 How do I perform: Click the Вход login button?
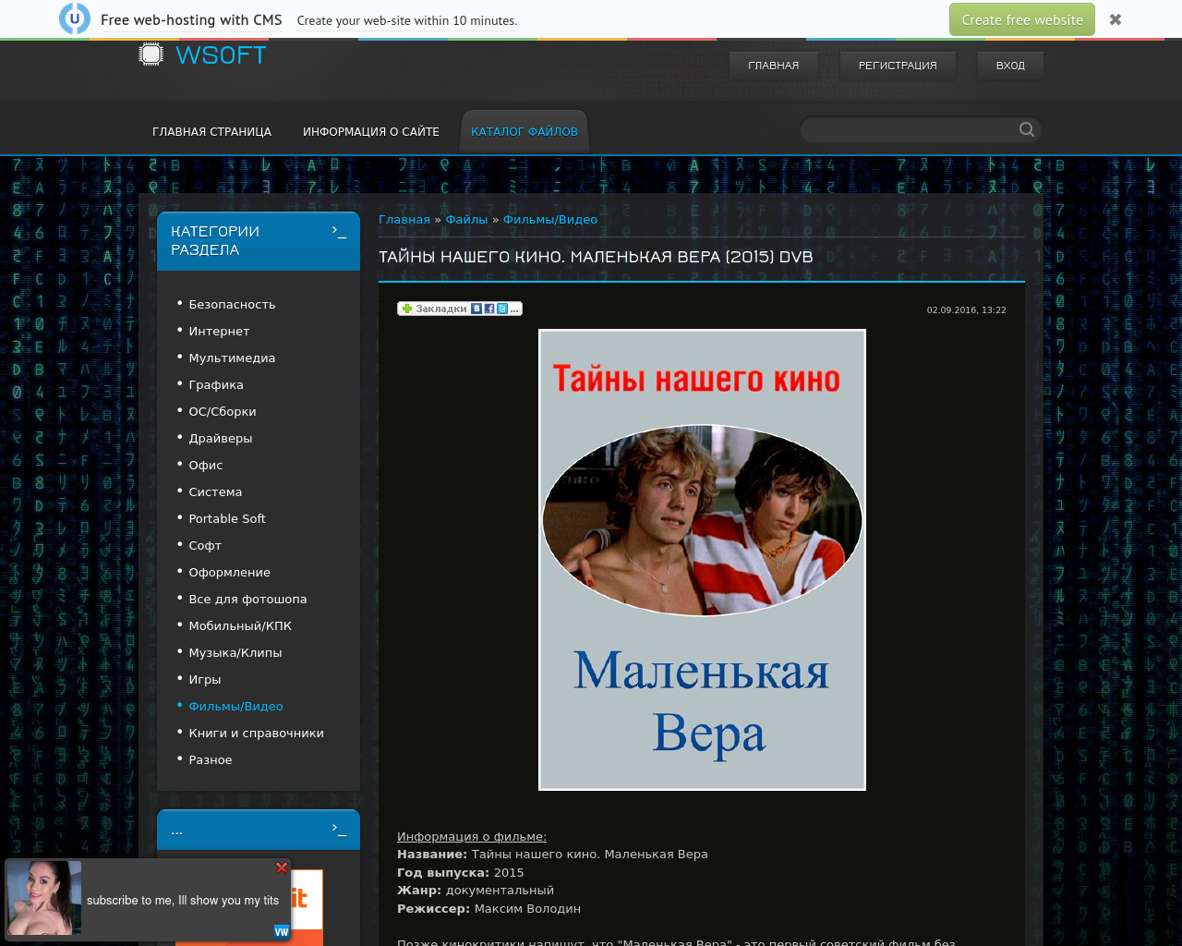[1010, 66]
